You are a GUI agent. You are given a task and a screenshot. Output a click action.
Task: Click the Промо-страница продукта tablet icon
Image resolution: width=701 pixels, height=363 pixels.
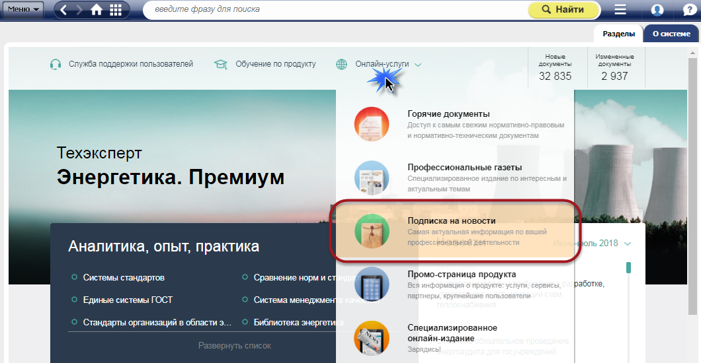[372, 284]
